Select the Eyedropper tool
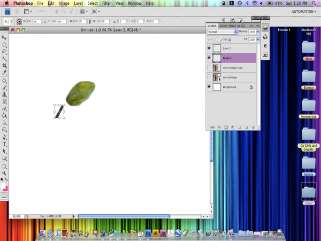This screenshot has width=321, height=241. 4,72
